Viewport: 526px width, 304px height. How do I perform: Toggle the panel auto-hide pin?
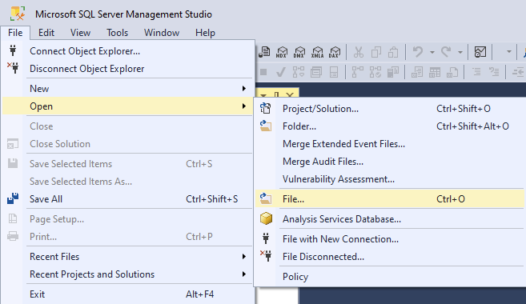(x=276, y=94)
